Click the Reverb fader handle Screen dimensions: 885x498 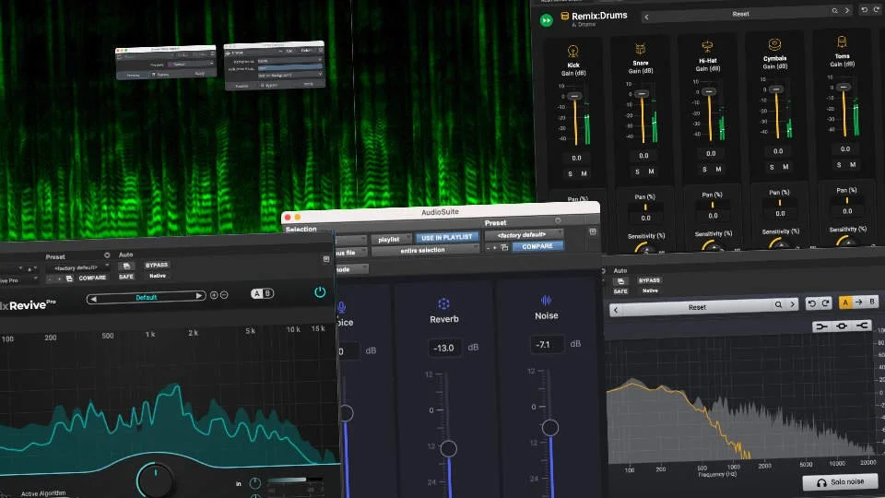[x=449, y=449]
